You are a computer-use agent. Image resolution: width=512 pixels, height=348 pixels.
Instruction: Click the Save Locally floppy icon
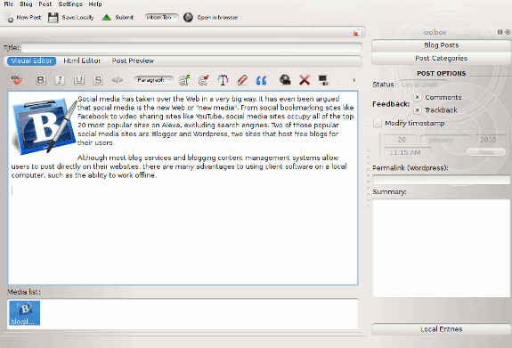coord(53,17)
